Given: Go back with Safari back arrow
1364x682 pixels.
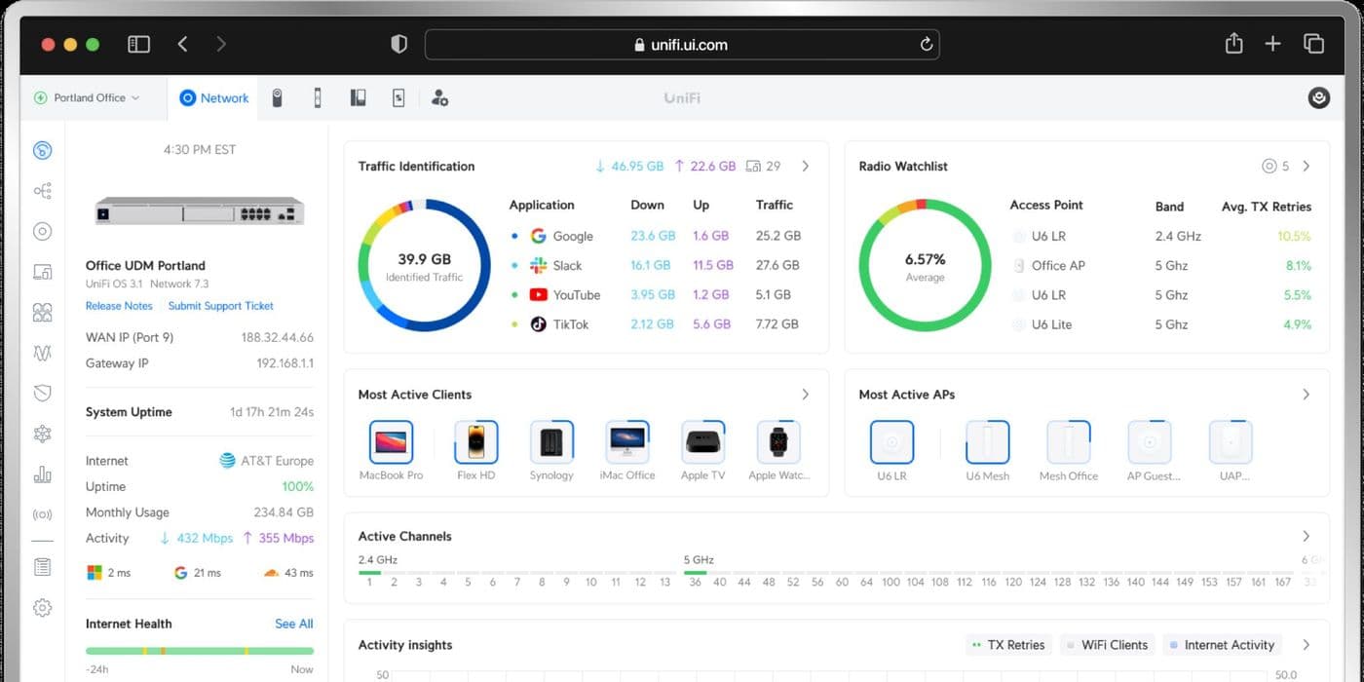Looking at the screenshot, I should [182, 44].
